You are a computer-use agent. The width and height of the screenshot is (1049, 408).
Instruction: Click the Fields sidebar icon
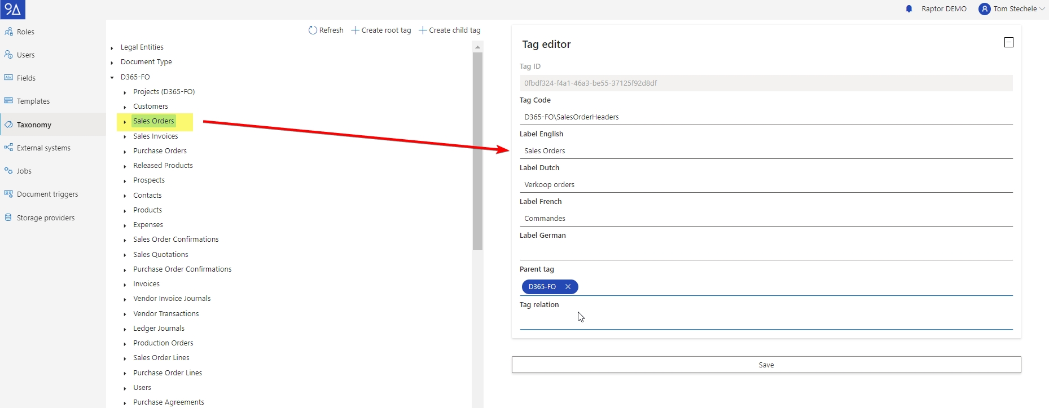pyautogui.click(x=8, y=78)
